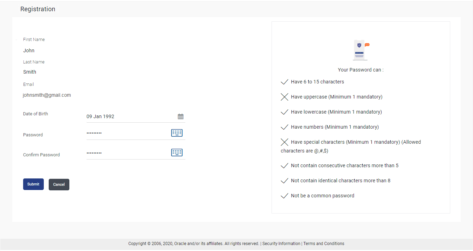Image resolution: width=473 pixels, height=251 pixels.
Task: Submit the registration form
Action: [33, 184]
